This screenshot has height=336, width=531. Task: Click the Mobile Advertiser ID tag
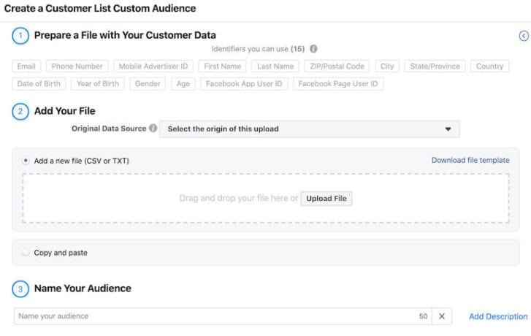153,66
